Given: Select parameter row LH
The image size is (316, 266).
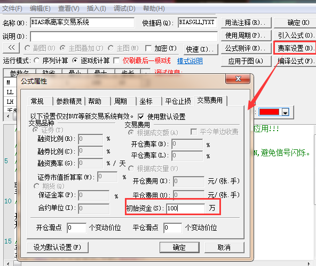Looking at the screenshot, I should click(10, 102).
